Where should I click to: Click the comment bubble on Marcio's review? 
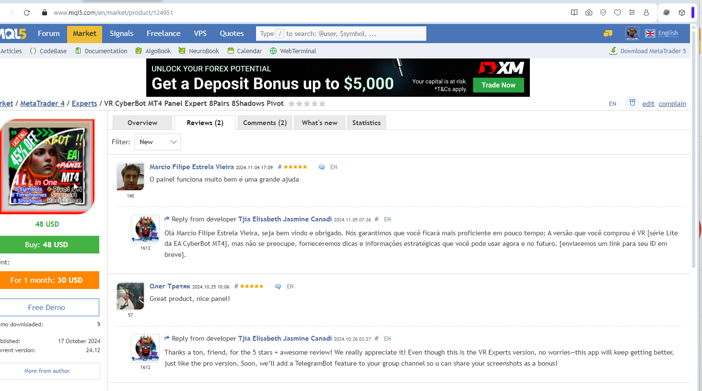coord(322,167)
